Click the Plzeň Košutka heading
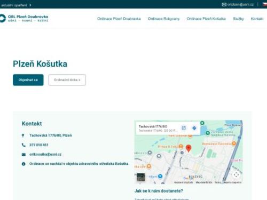267x200 pixels. click(x=40, y=64)
